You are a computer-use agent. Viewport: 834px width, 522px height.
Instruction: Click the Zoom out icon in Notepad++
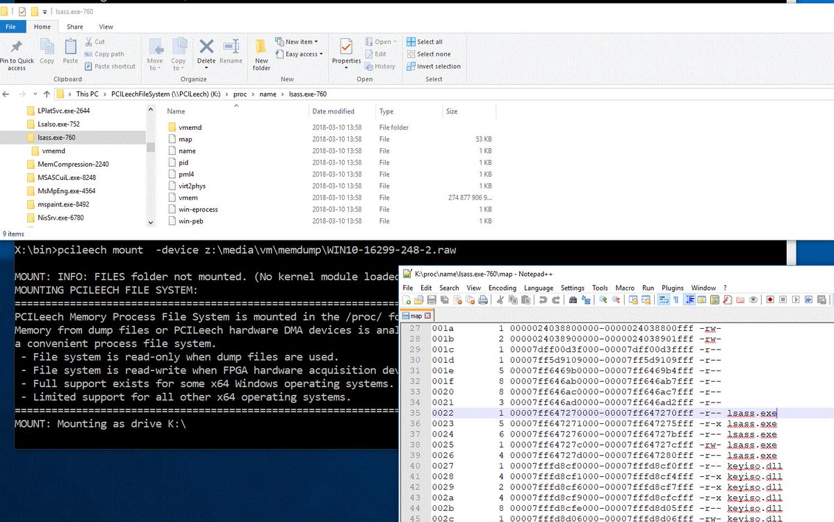[x=616, y=300]
